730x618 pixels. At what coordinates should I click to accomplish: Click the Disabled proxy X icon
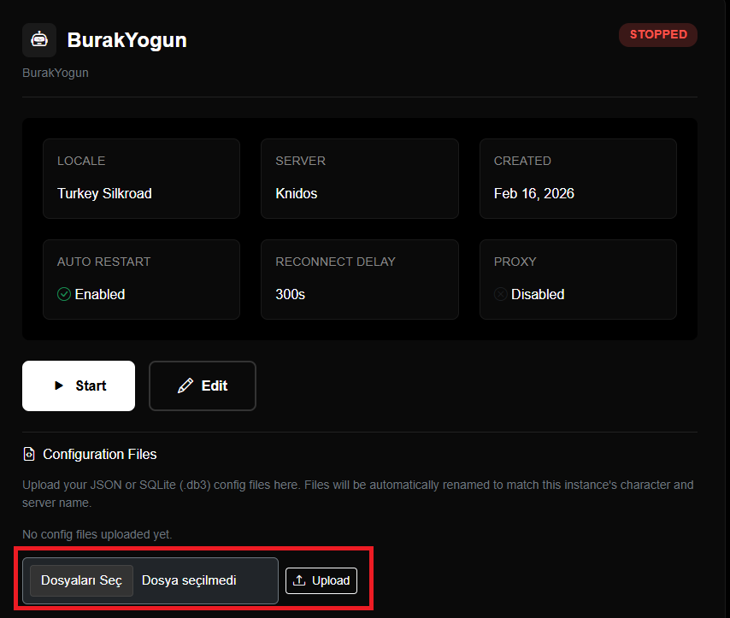(x=500, y=294)
